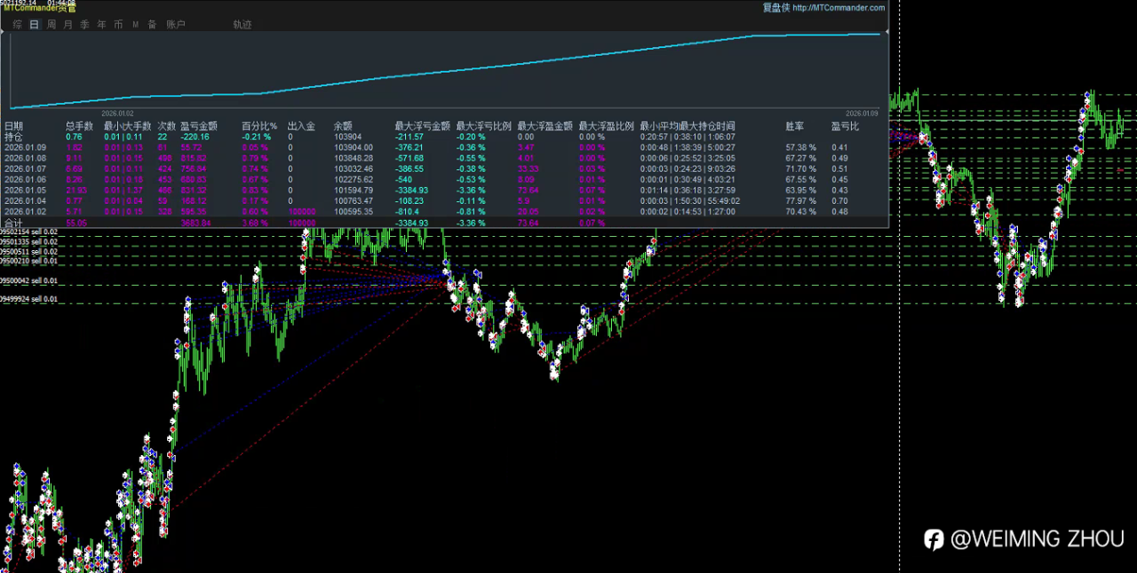Click the 2026.01.02 chart axis date
Image resolution: width=1137 pixels, height=573 pixels.
click(117, 114)
